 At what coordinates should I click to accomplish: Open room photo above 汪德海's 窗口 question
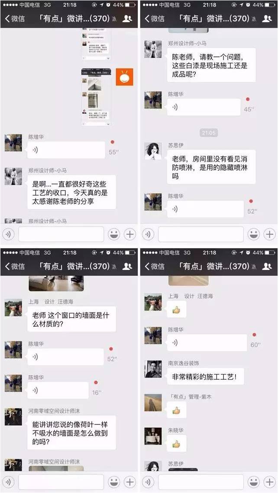pyautogui.click(x=56, y=283)
